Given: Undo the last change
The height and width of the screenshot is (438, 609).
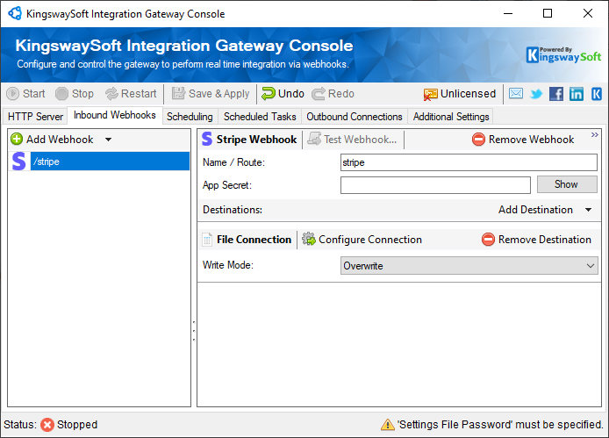Looking at the screenshot, I should click(283, 94).
